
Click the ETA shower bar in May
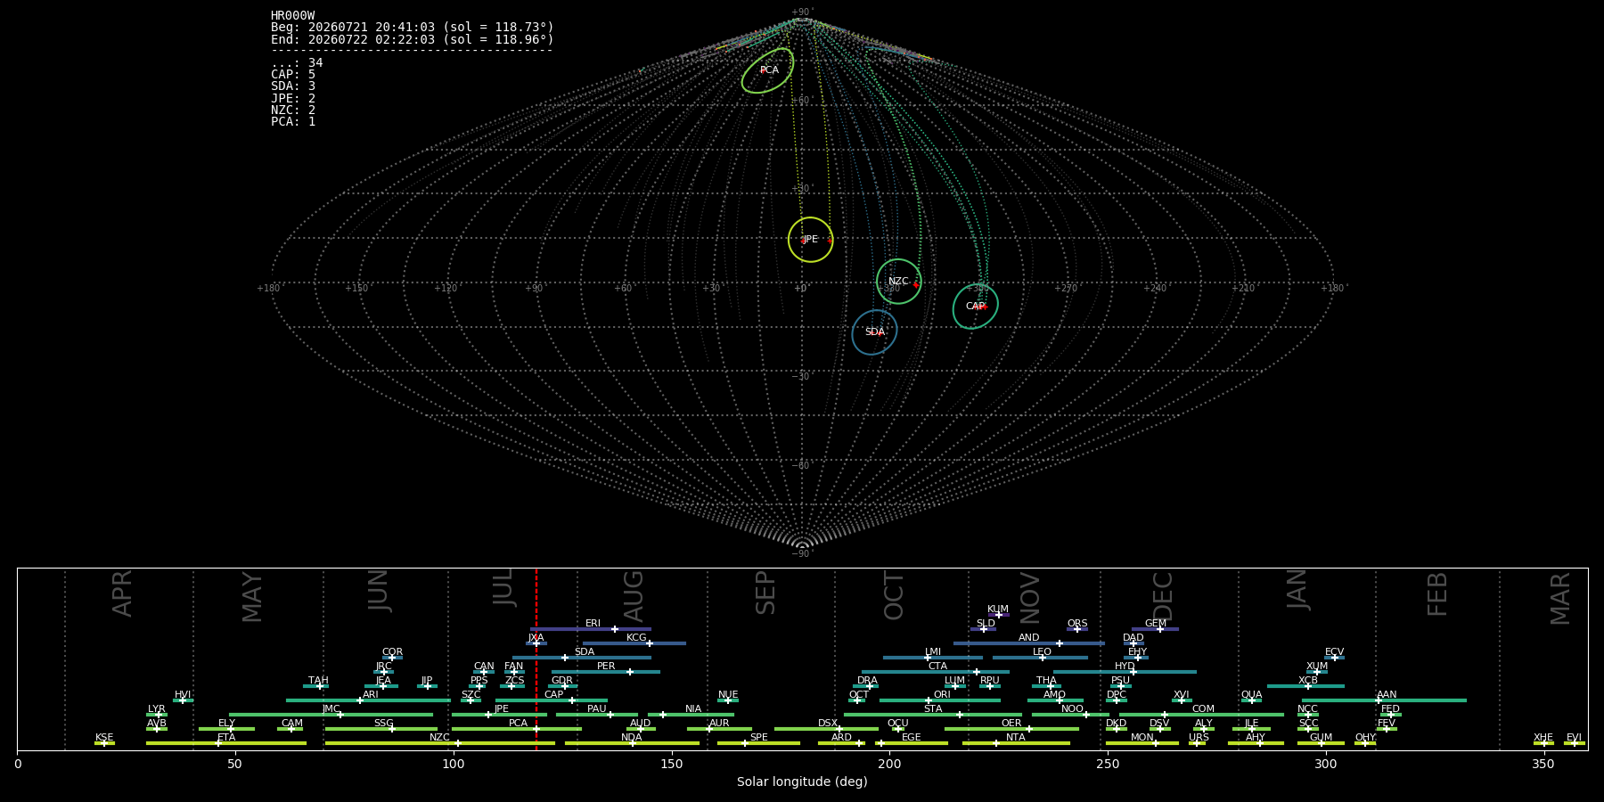pyautogui.click(x=226, y=743)
